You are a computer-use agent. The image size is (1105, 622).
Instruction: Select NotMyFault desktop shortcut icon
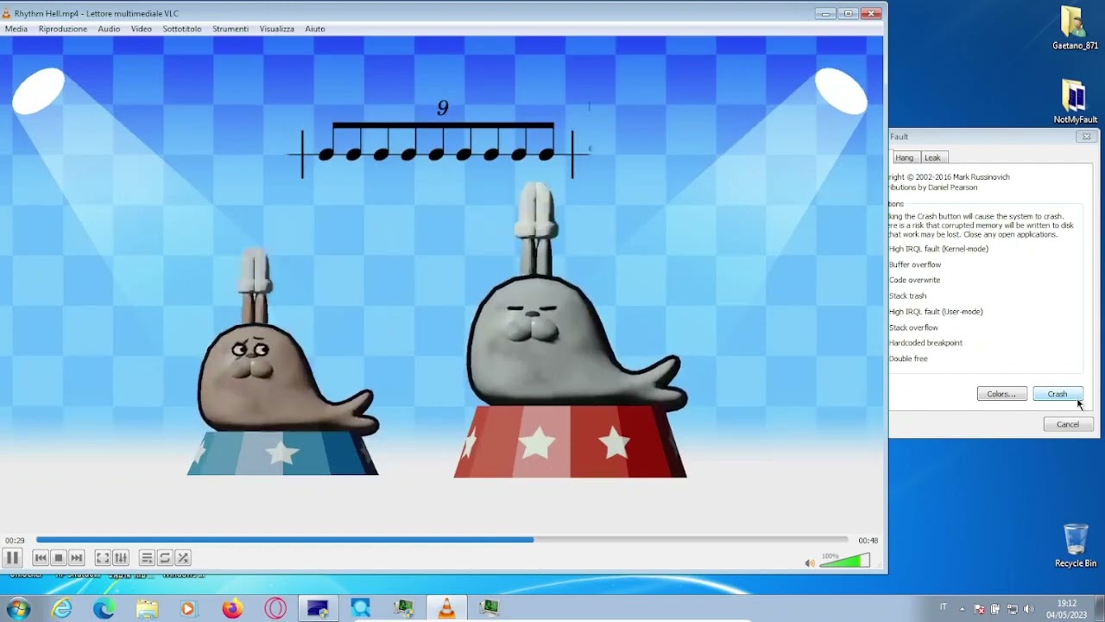tap(1075, 102)
